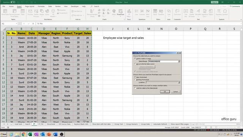The width and height of the screenshot is (243, 137).
Task: Click the Slicer filter icon
Action: (155, 12)
